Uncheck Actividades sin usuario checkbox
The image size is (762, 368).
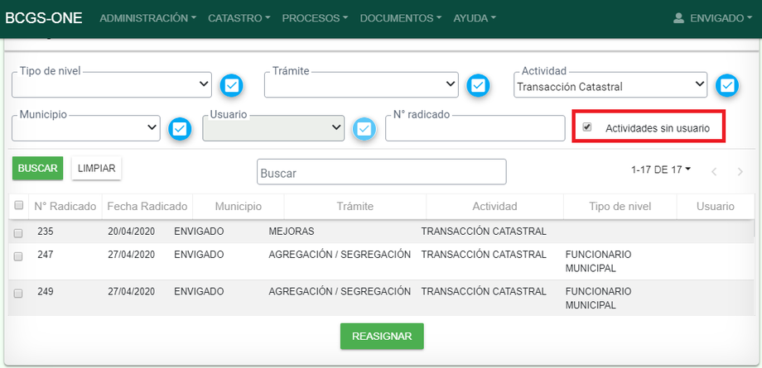587,127
